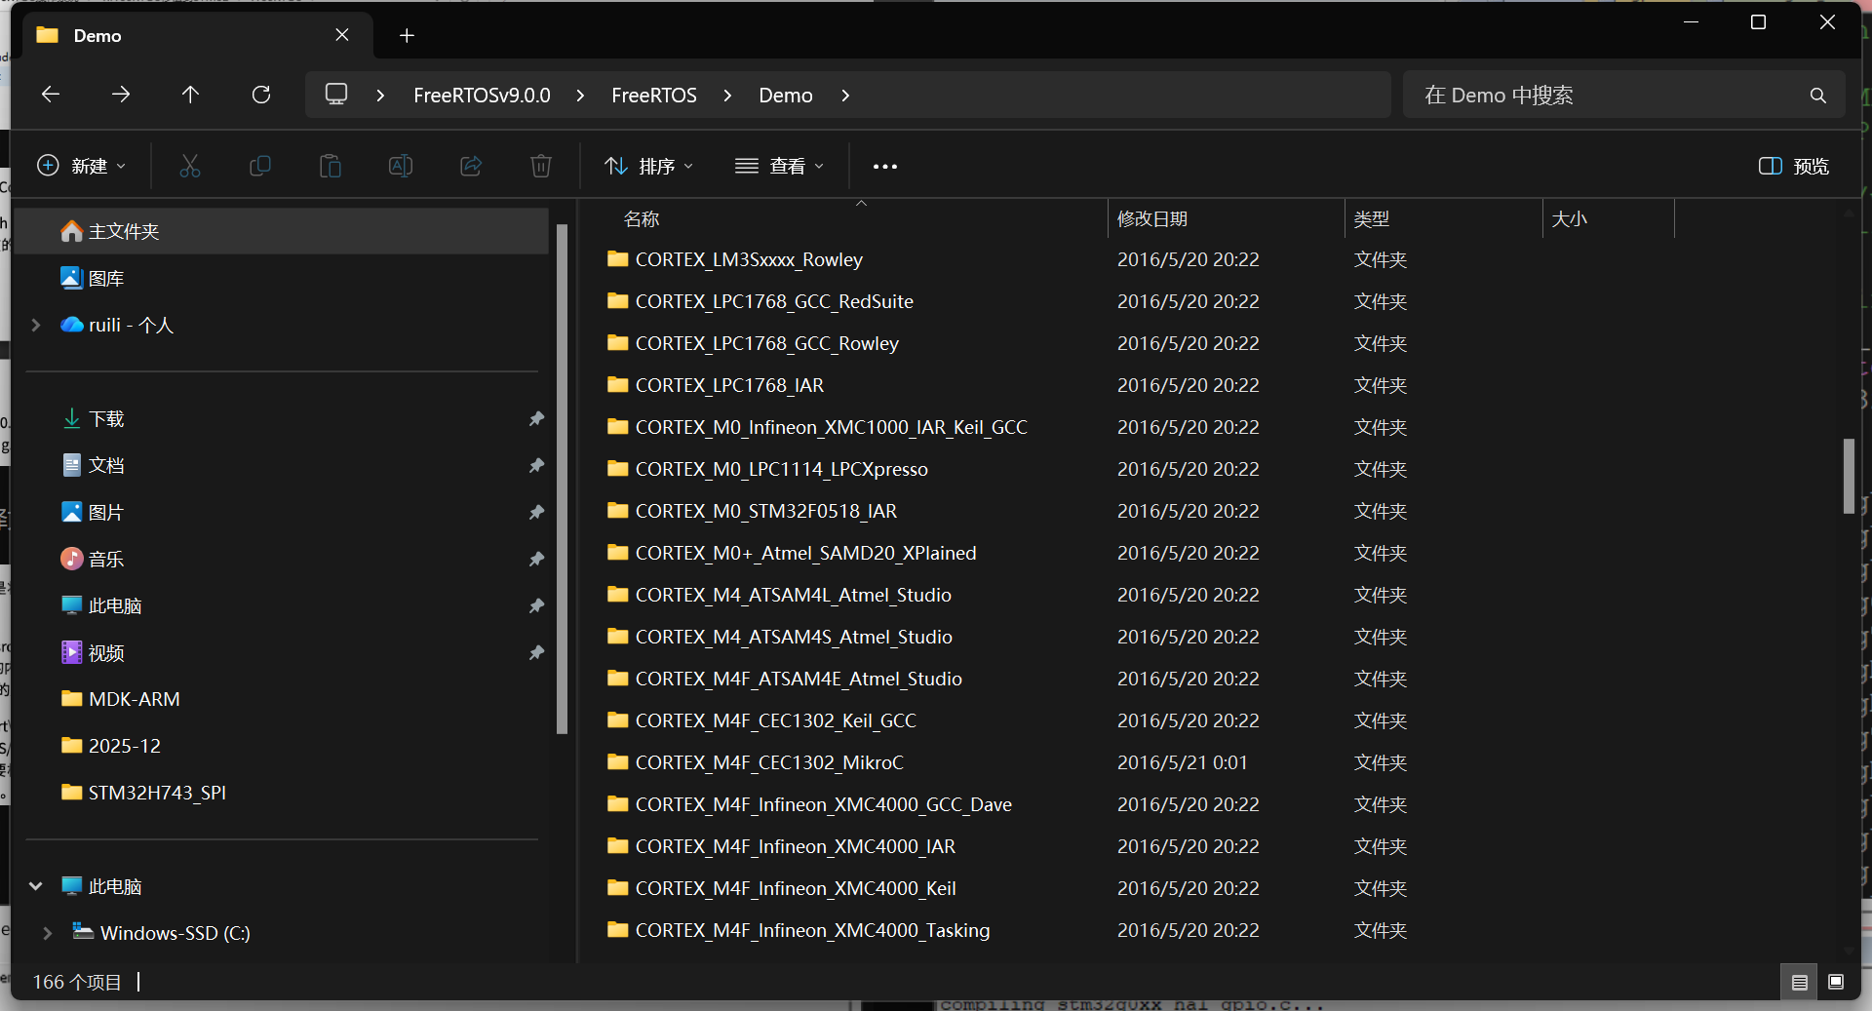The height and width of the screenshot is (1011, 1872).
Task: Click the Delete trash can icon
Action: point(541,167)
